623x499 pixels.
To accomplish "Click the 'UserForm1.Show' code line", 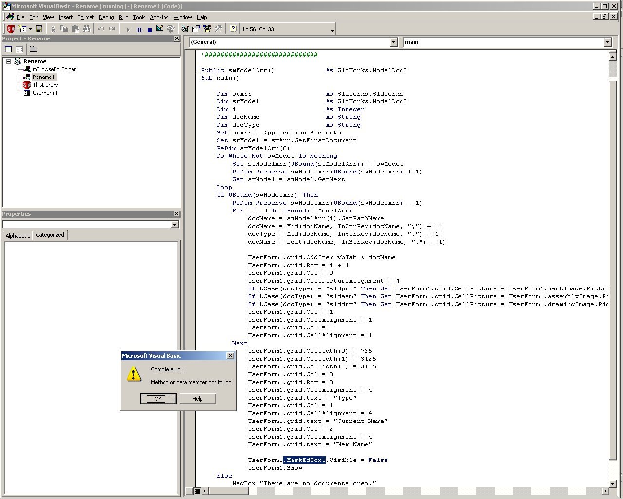I will tap(275, 468).
